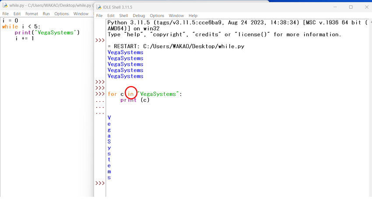Click the Python icon in IDLE Shell title bar
The height and width of the screenshot is (203, 372).
[x=99, y=7]
